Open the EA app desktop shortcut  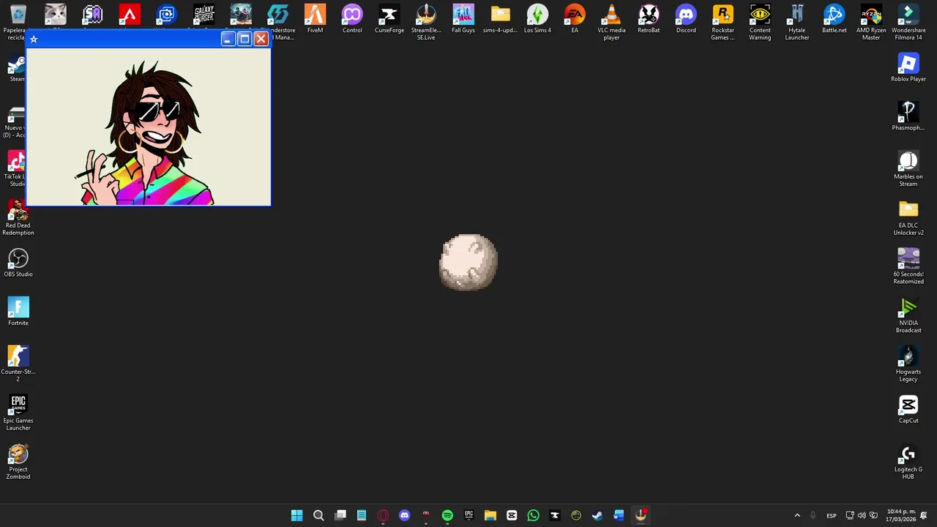tap(575, 20)
